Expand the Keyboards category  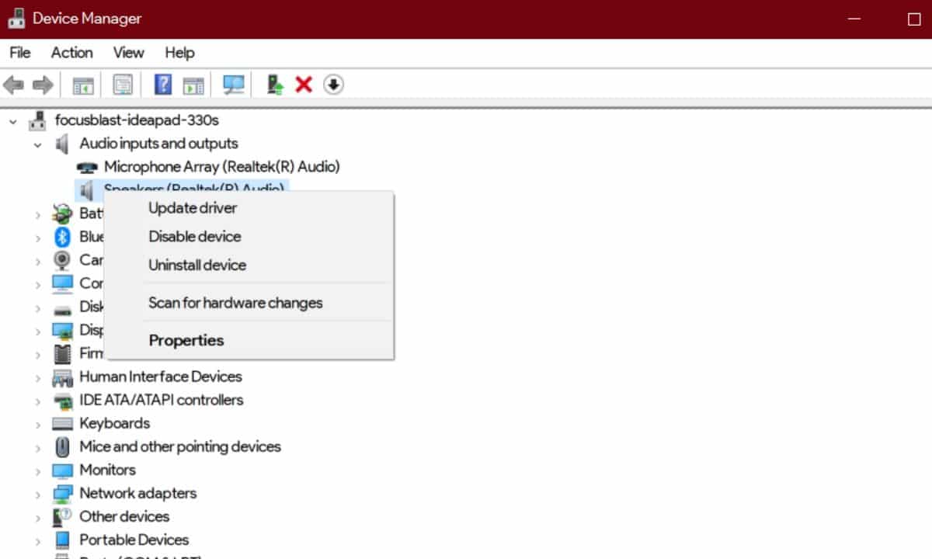click(37, 424)
